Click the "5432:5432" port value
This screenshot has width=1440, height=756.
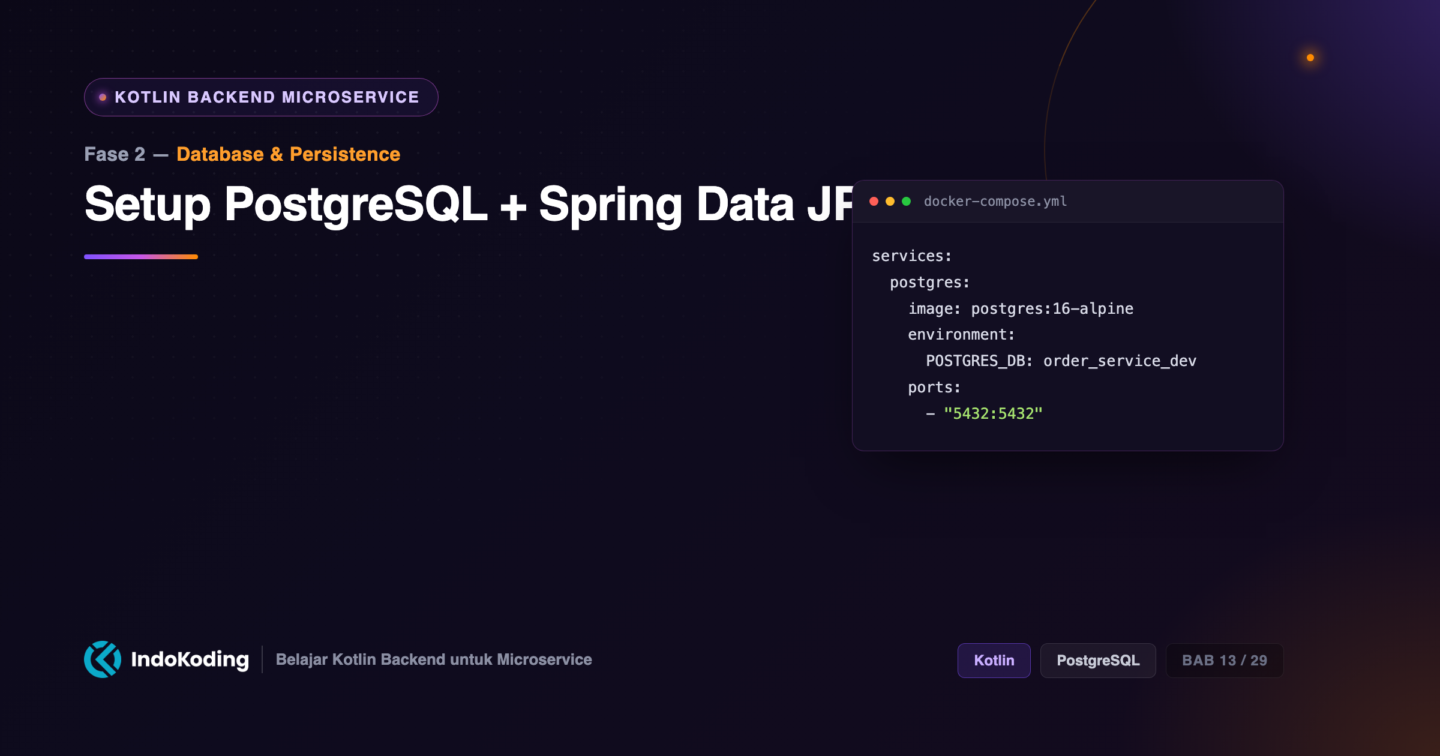click(993, 413)
